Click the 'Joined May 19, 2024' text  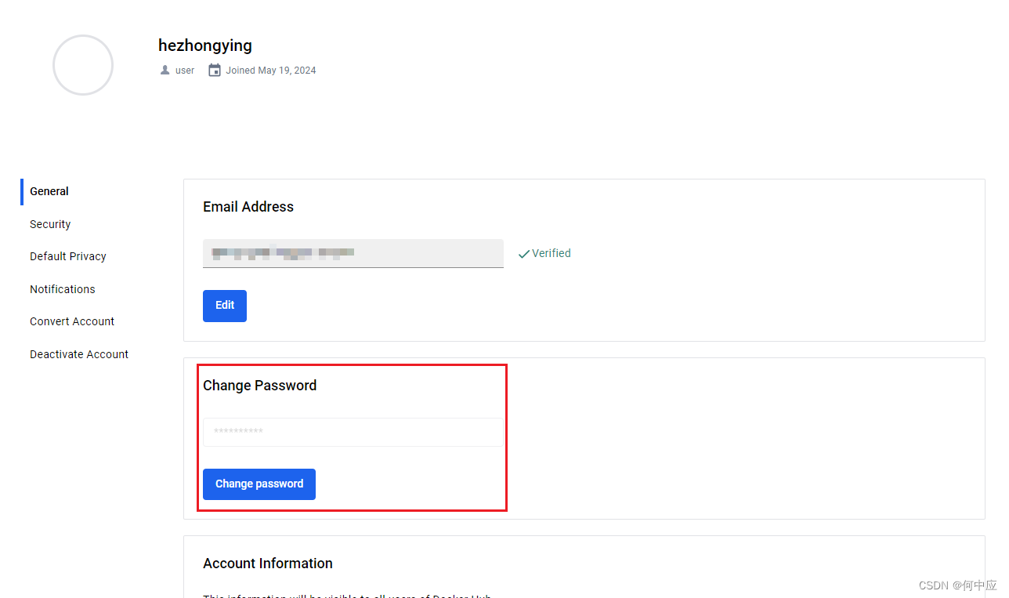272,71
